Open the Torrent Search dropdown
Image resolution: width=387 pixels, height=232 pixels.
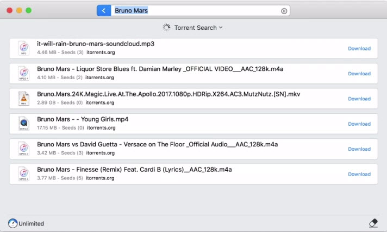click(x=198, y=28)
